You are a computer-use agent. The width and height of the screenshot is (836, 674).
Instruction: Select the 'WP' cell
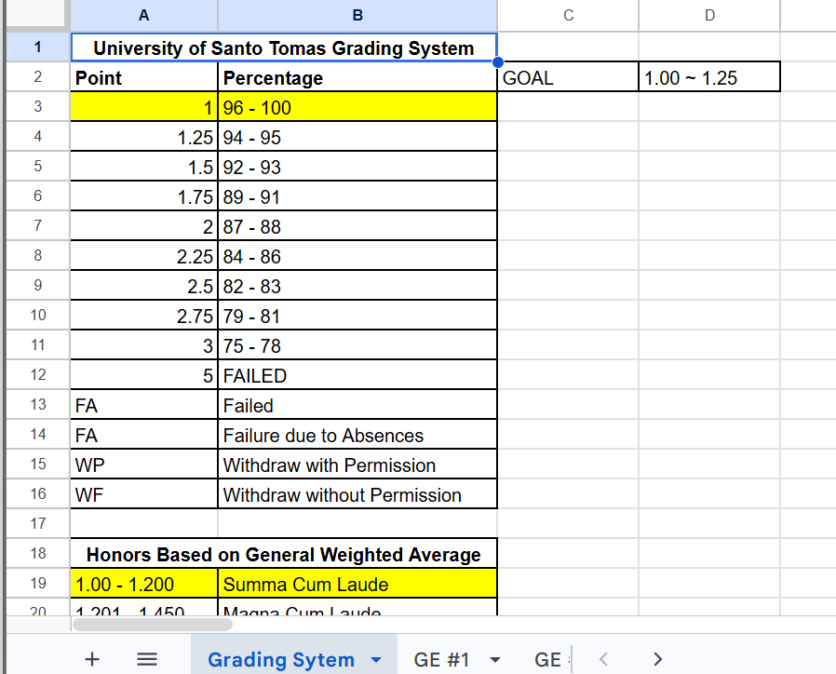click(144, 465)
